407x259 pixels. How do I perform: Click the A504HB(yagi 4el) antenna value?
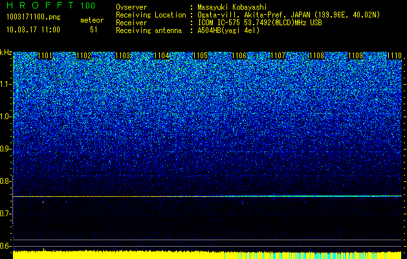[x=228, y=30]
